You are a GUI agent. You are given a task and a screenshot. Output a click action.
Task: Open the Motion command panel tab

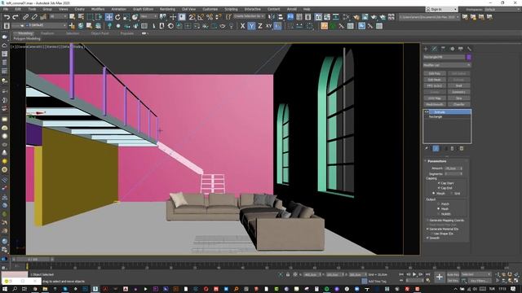452,49
